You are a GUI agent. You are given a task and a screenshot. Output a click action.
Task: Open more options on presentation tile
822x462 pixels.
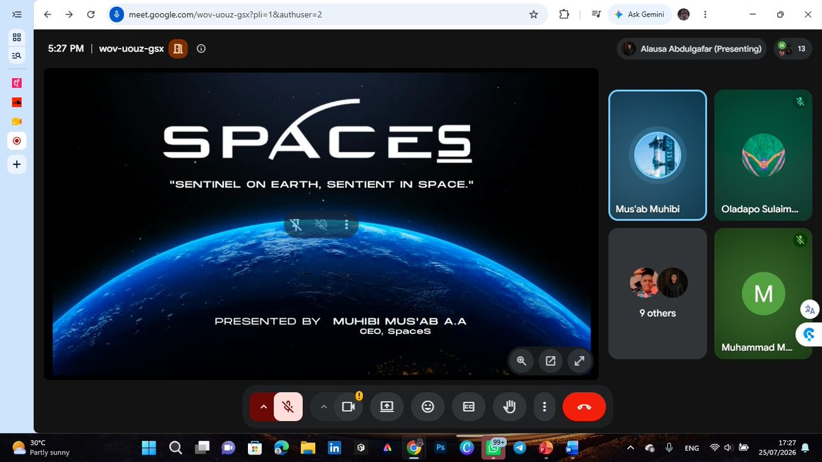click(x=347, y=224)
